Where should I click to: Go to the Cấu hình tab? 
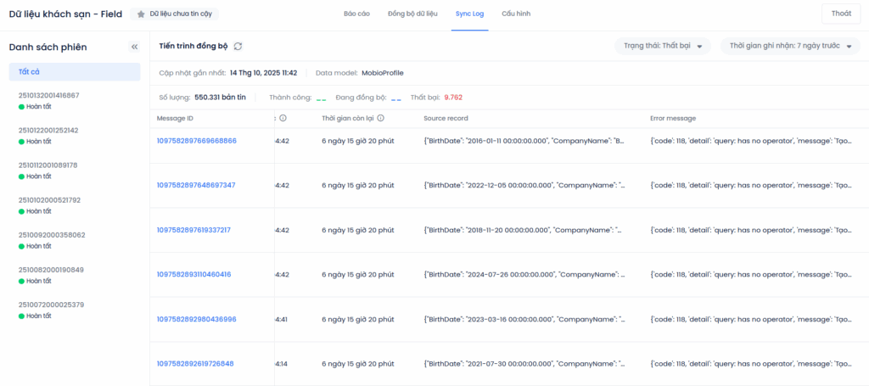click(517, 14)
